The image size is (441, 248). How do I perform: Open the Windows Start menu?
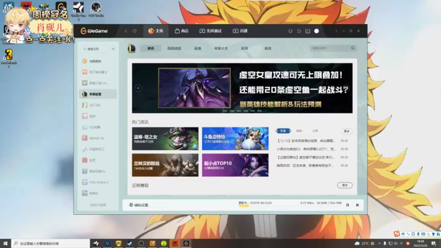(6, 243)
